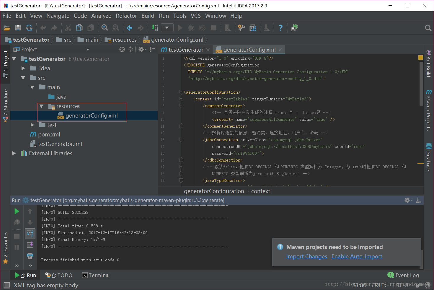The height and width of the screenshot is (290, 434).
Task: Click the Search Everywhere magnifier icon
Action: (428, 28)
